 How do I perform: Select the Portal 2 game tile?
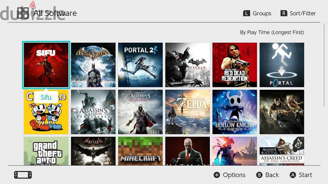[140, 65]
